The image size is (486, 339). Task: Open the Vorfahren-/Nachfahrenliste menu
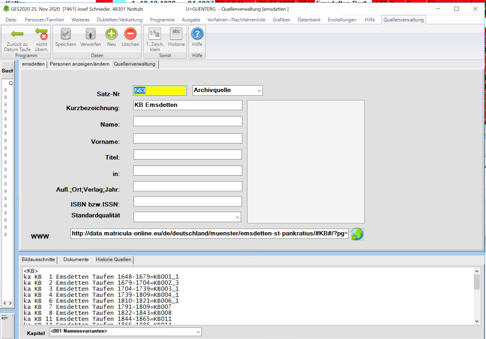(x=236, y=20)
